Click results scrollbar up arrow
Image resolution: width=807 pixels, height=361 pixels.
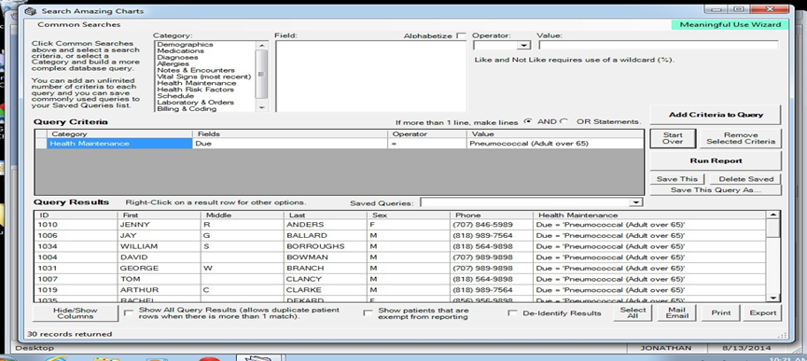click(x=772, y=215)
